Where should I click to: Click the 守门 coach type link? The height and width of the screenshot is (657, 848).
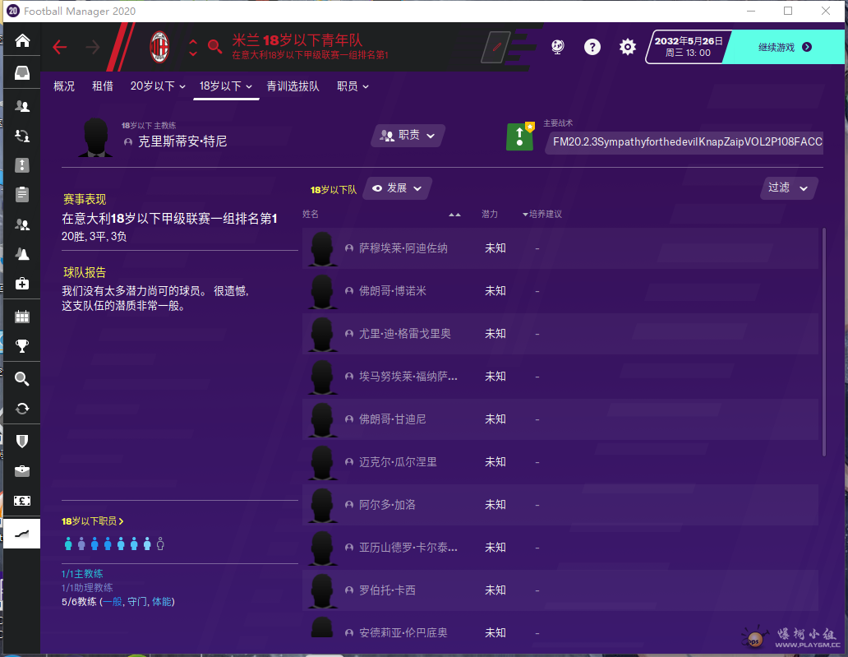click(137, 602)
